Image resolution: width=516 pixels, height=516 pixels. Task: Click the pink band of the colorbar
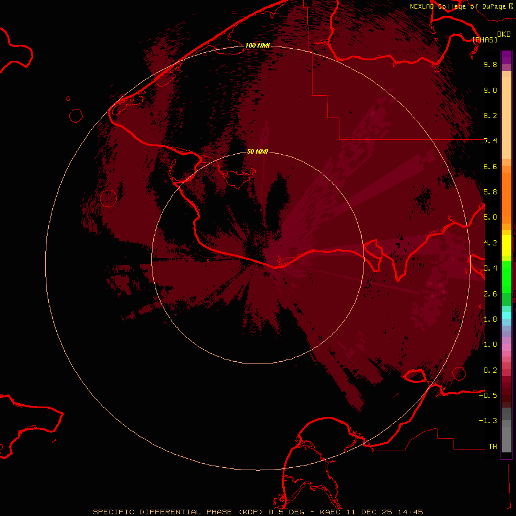506,347
